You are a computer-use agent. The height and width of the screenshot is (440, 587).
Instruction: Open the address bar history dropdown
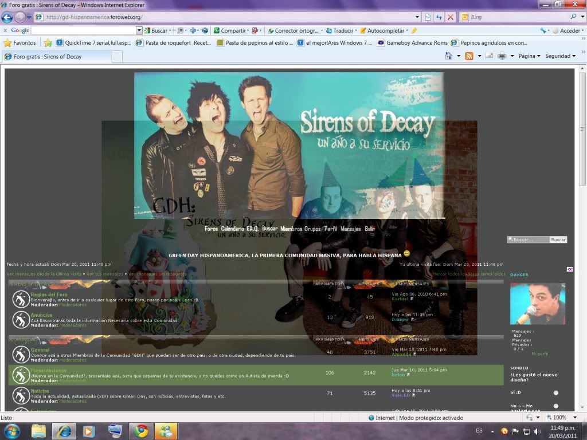417,17
